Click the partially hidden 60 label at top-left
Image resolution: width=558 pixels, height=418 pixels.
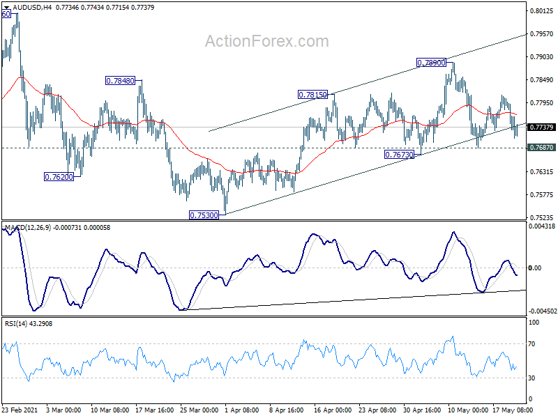click(x=6, y=14)
